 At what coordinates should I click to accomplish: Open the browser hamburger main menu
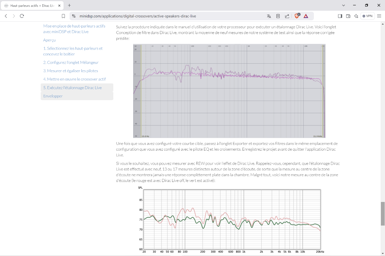379,16
